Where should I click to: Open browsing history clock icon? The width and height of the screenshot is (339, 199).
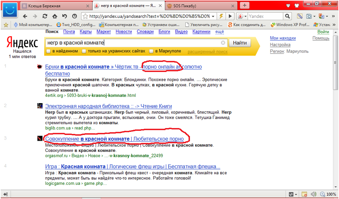click(x=75, y=16)
